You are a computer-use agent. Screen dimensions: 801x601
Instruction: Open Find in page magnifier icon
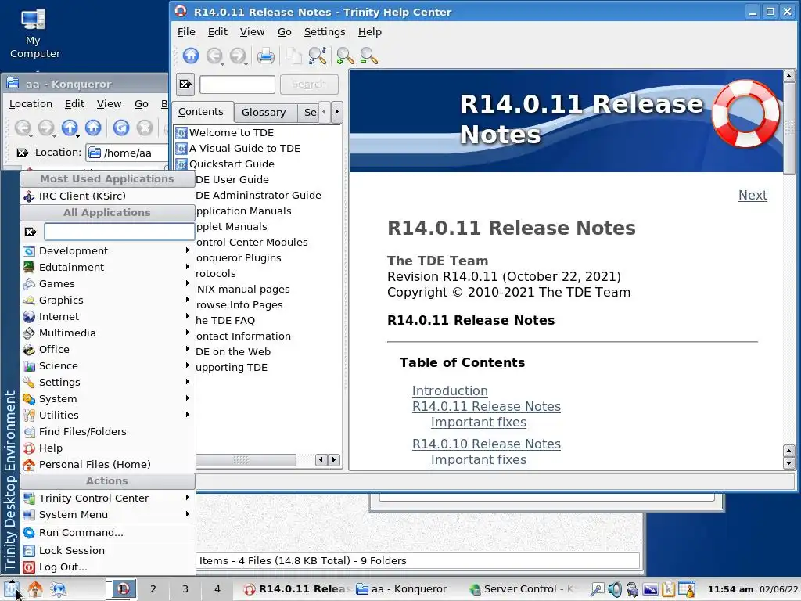point(318,56)
